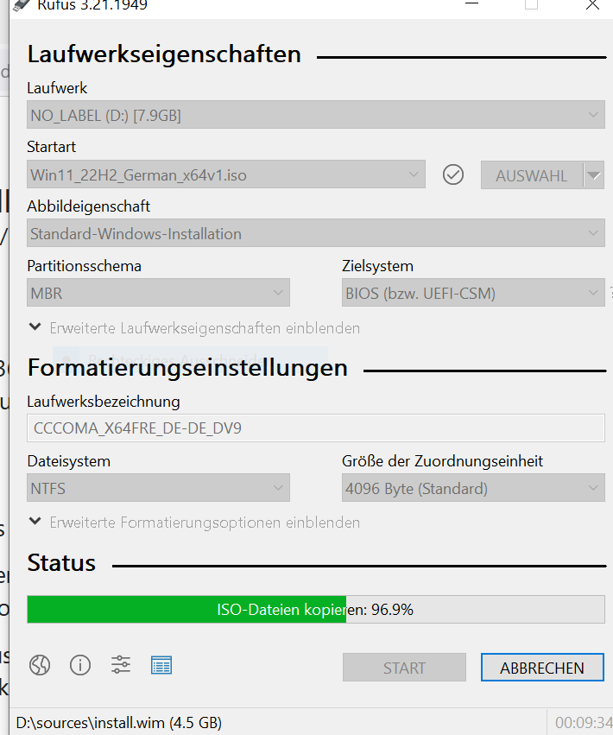
Task: Click the Laufwerkseigenschaften heading
Action: click(x=164, y=54)
